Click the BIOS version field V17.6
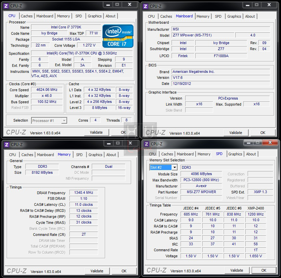Screen dimensions: 281x278 221,78
